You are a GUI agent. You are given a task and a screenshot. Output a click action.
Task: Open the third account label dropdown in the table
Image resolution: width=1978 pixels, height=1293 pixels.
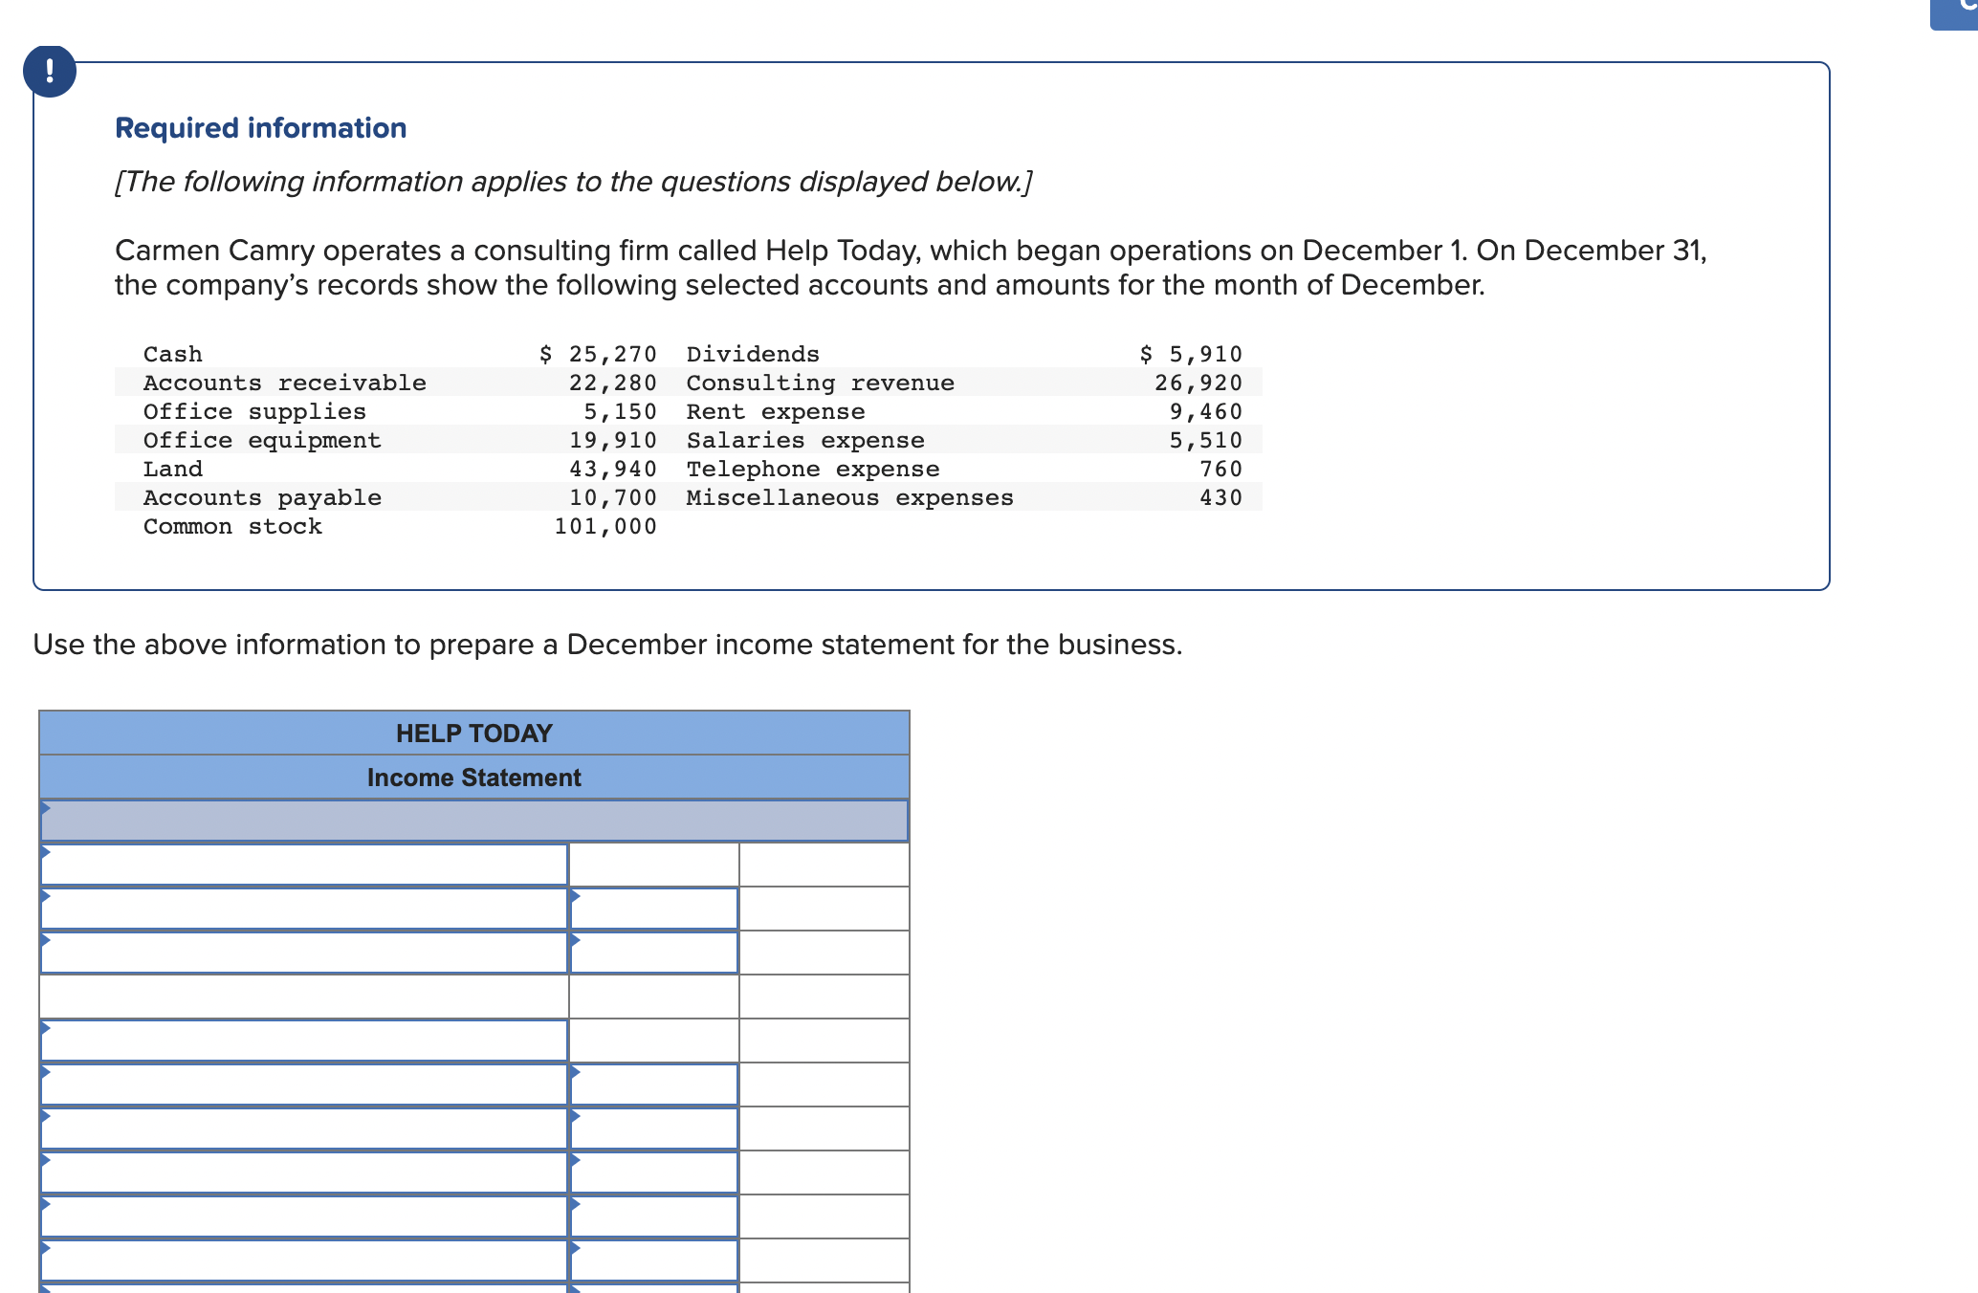pyautogui.click(x=304, y=953)
